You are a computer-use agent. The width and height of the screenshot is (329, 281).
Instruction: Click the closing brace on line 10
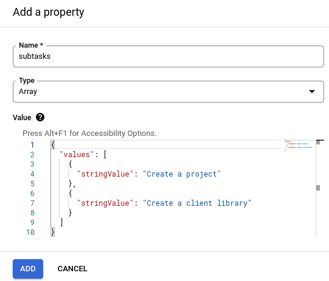pos(53,232)
